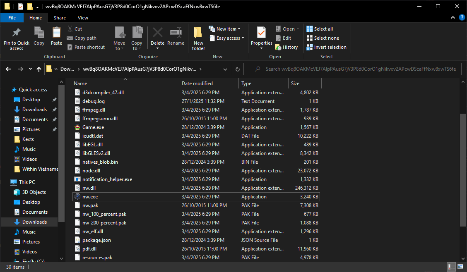The image size is (467, 272).
Task: Switch to details view in status bar
Action: coord(450,267)
